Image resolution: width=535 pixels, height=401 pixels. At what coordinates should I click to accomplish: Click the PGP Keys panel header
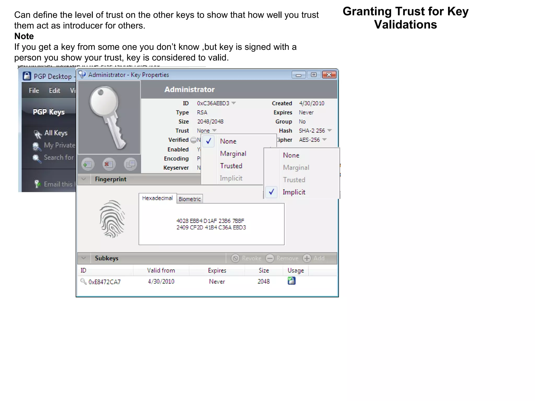click(49, 112)
